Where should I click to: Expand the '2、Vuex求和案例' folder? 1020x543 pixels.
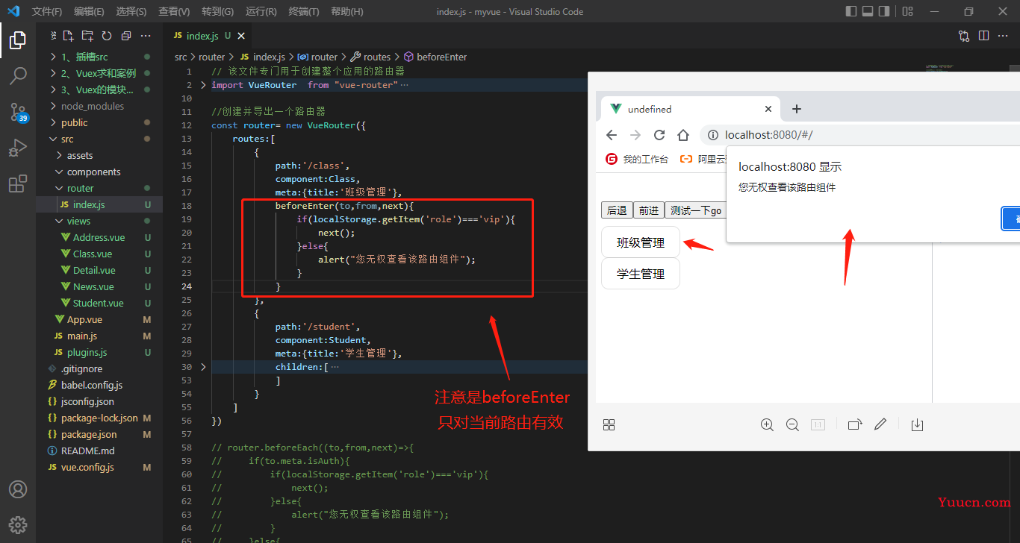pos(99,73)
